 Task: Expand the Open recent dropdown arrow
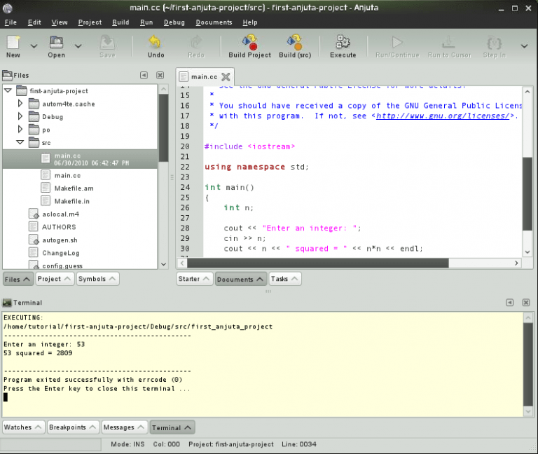pyautogui.click(x=78, y=46)
